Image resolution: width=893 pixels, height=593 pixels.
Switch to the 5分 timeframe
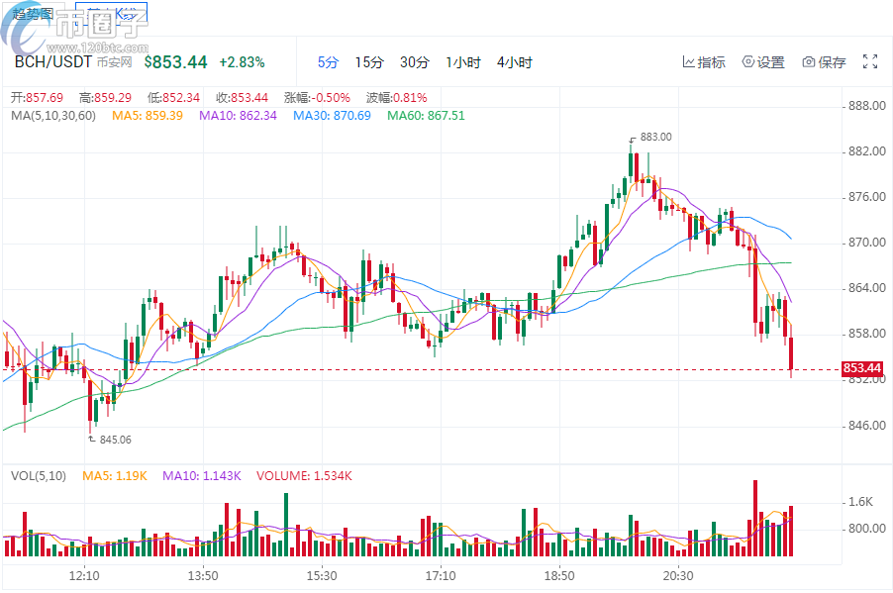[x=328, y=62]
